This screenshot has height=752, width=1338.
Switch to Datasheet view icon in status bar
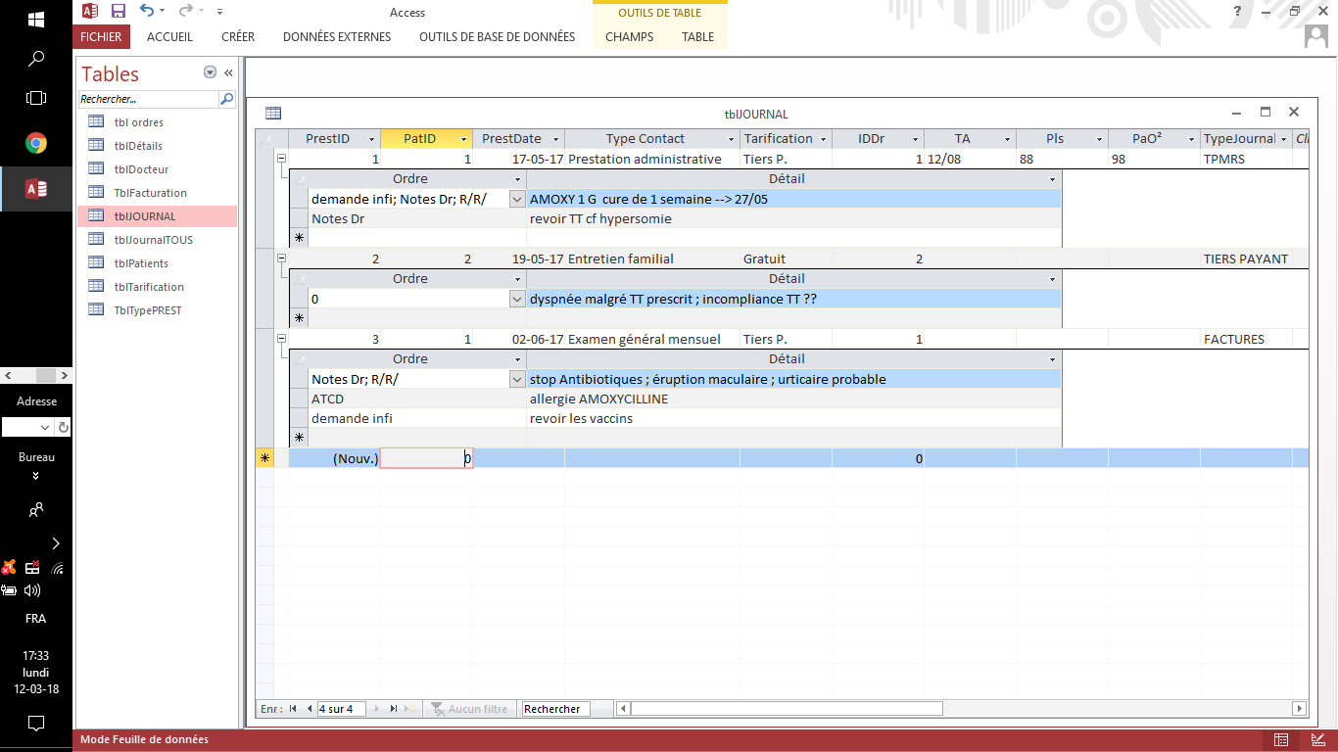pyautogui.click(x=1281, y=739)
